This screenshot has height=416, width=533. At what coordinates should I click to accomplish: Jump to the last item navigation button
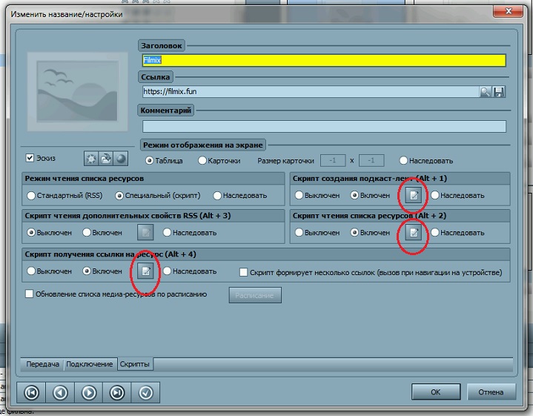click(x=117, y=392)
